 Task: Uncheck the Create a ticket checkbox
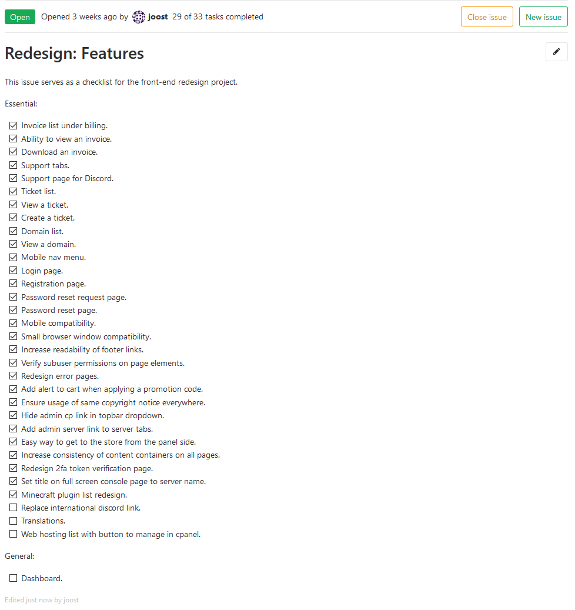[x=14, y=218]
